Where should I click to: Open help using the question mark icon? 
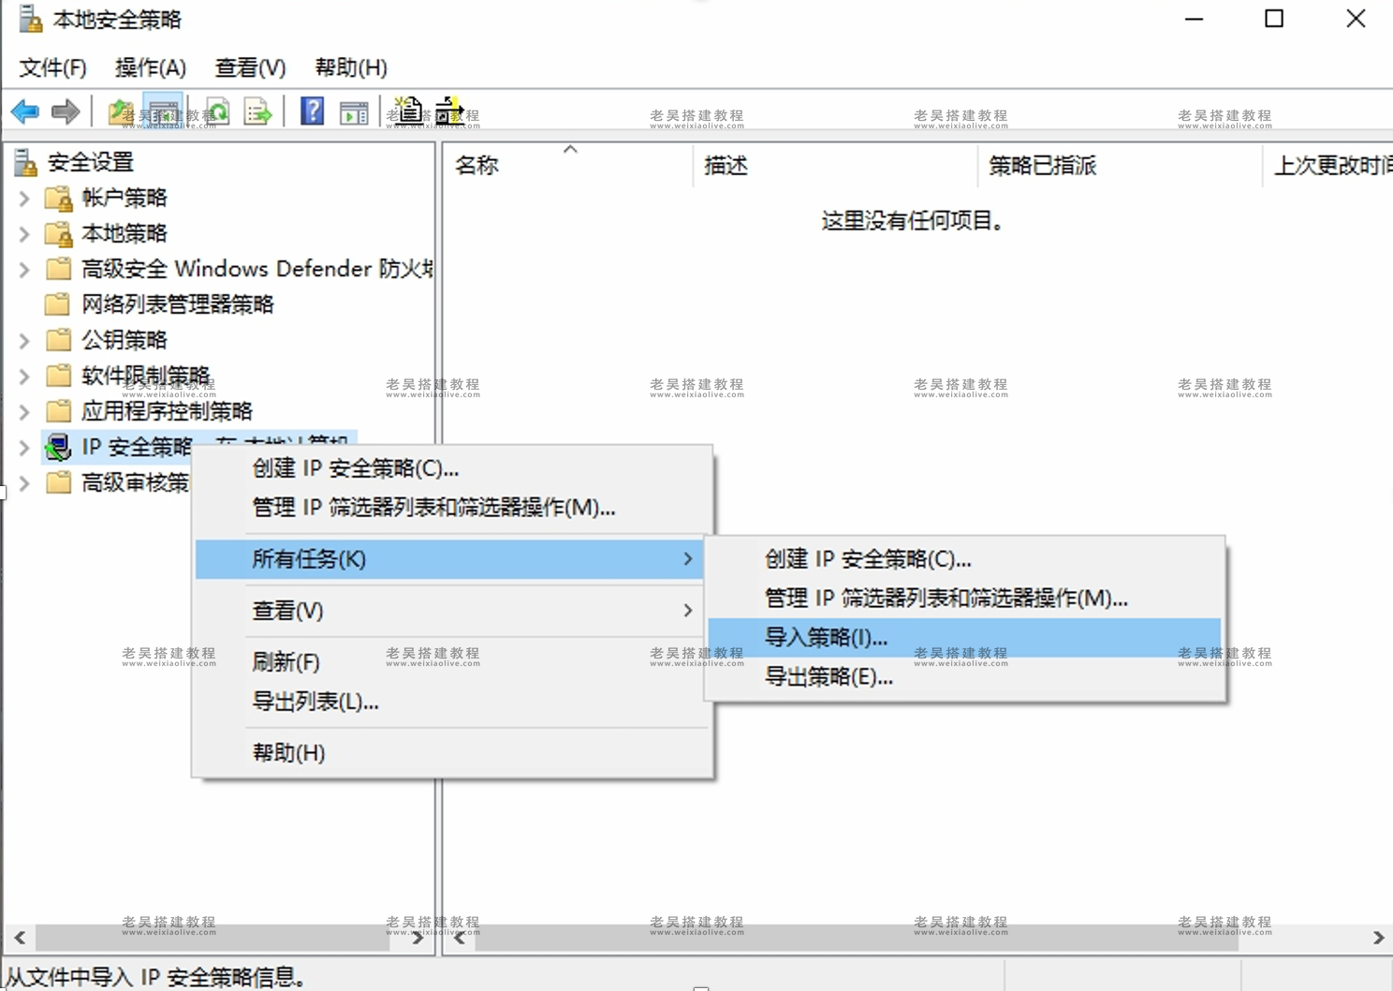click(310, 111)
